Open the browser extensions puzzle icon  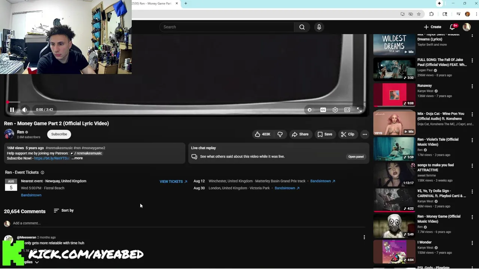[x=431, y=14]
